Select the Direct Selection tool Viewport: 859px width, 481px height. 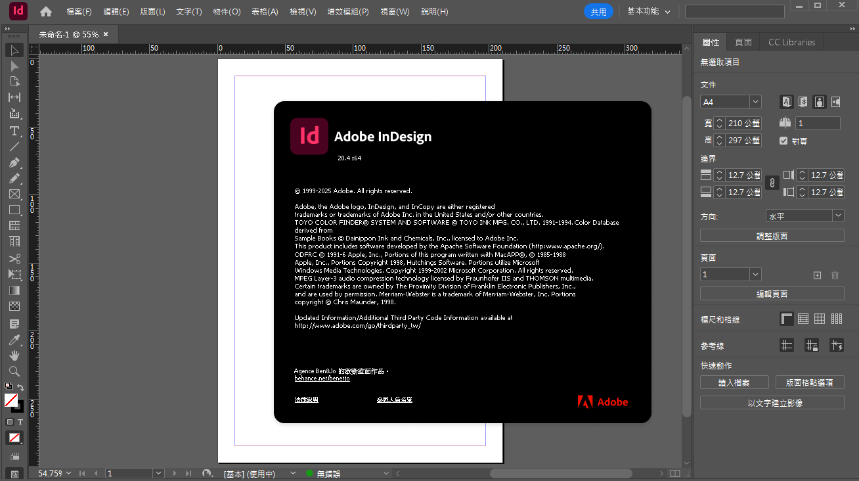pos(14,66)
